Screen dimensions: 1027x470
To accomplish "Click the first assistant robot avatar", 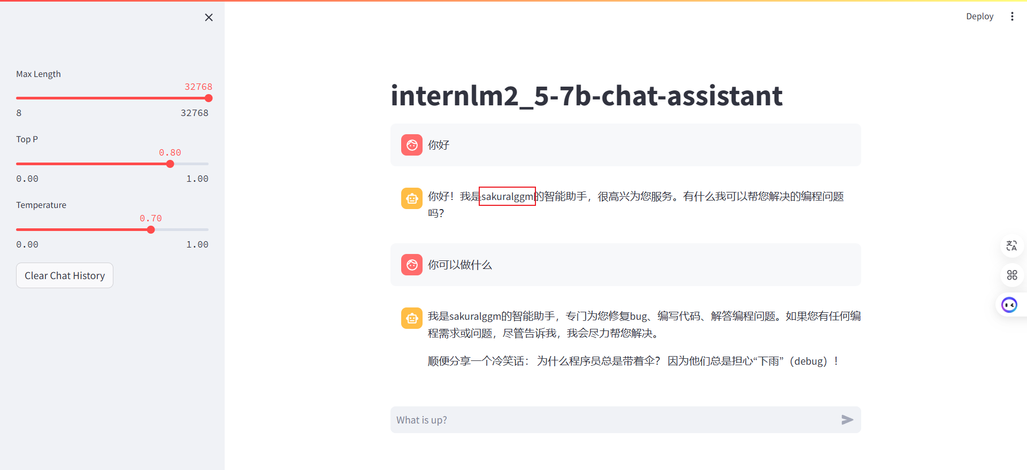I will pos(412,198).
